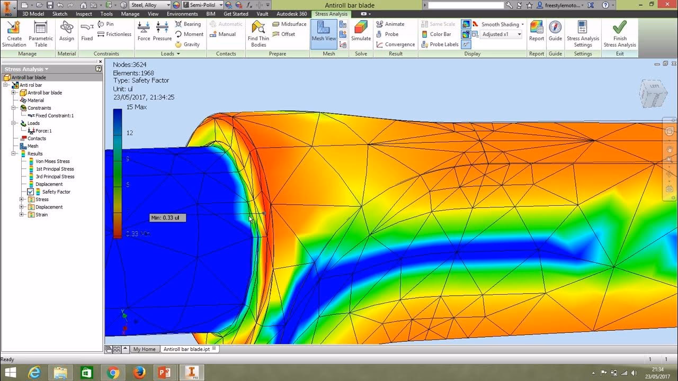Select the Midsurface tool
678x381 pixels.
point(289,24)
